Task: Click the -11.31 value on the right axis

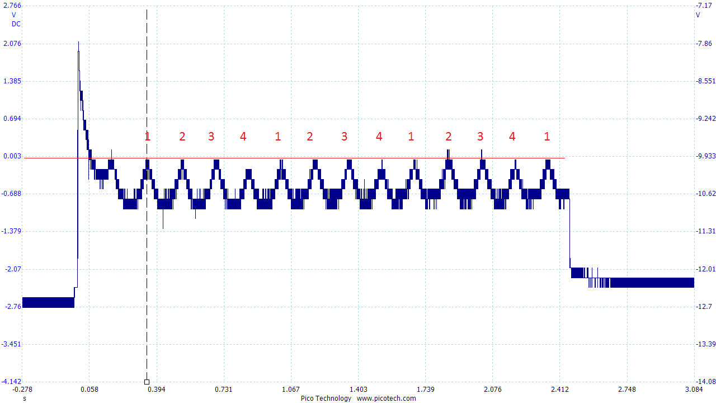Action: coord(705,231)
